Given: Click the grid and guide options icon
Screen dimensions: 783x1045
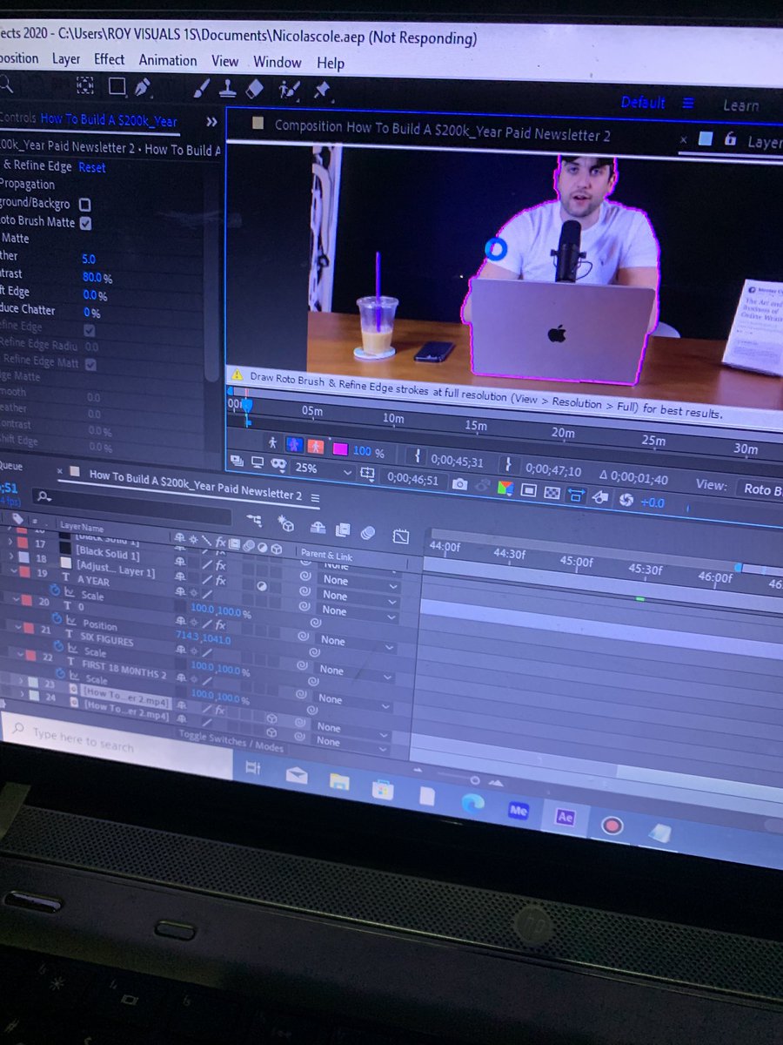Looking at the screenshot, I should pos(366,474).
